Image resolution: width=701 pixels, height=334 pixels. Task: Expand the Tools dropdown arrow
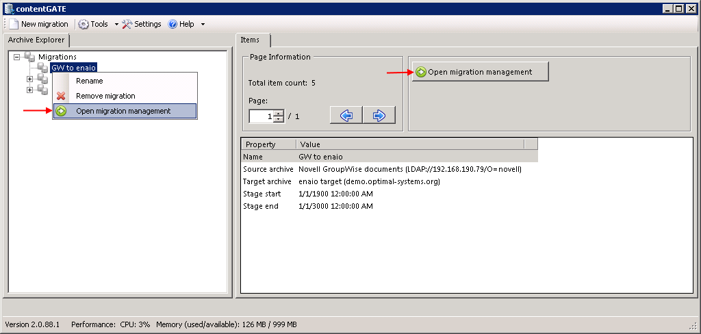click(116, 24)
